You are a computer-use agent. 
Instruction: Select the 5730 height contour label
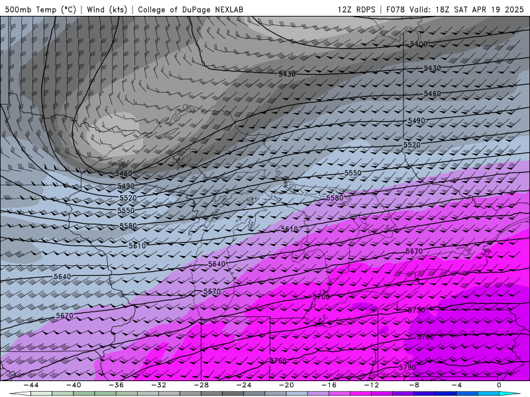coord(417,310)
